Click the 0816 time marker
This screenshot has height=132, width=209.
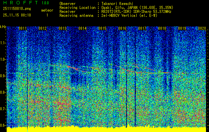(122, 28)
